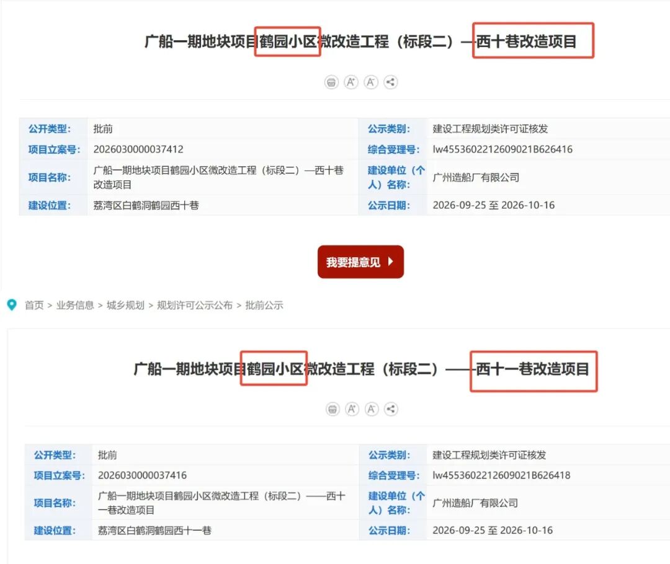Decrease font size under 西十巷改造项目 title
The image size is (670, 564).
pos(370,82)
